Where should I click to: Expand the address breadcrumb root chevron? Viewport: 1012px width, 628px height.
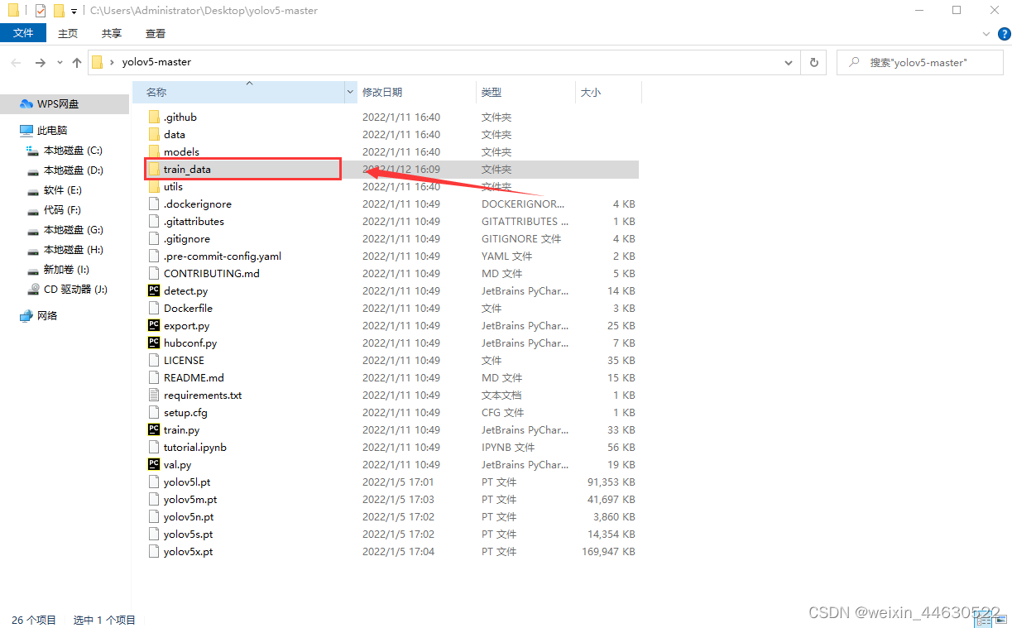(x=112, y=62)
